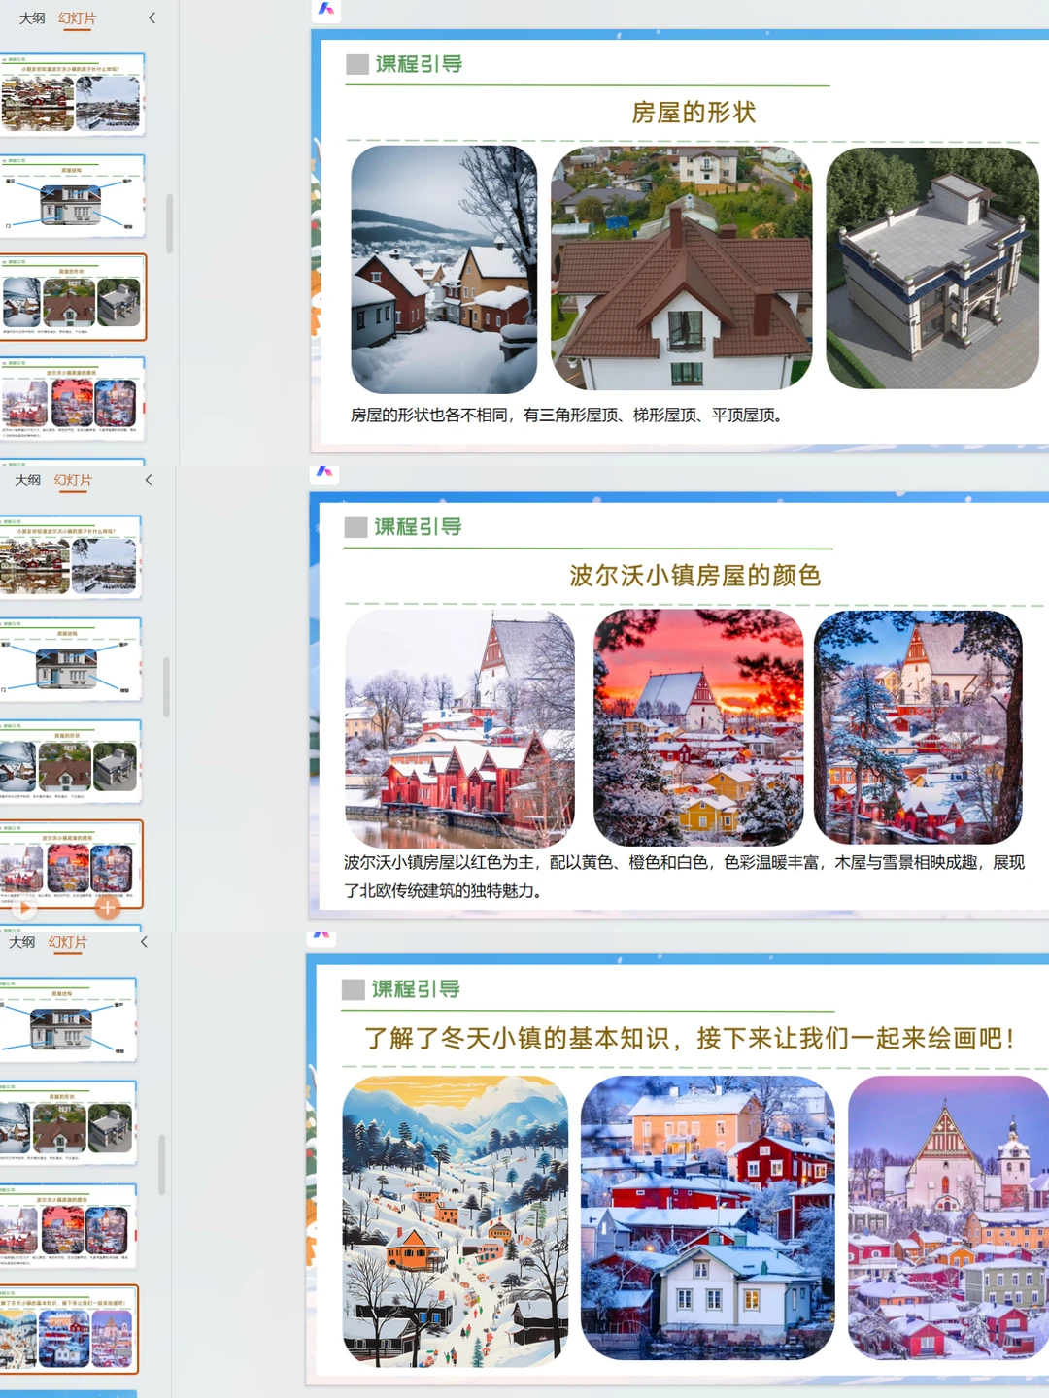Open house diagram thumbnail in 波尔沃小镇 colors view
1049x1398 pixels.
click(x=70, y=659)
